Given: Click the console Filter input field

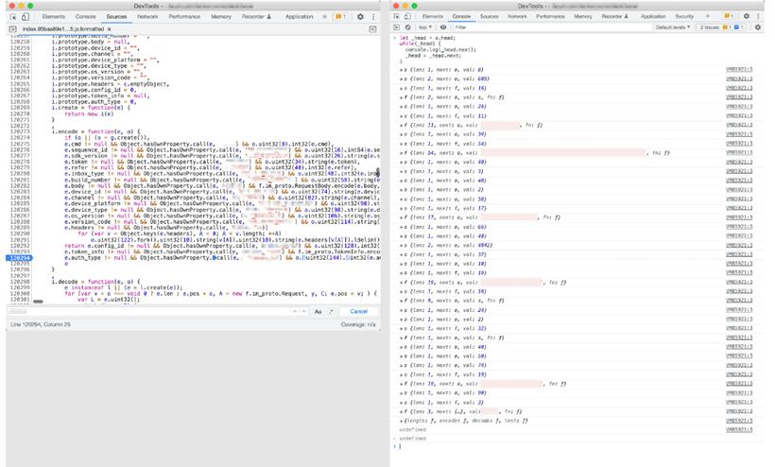Looking at the screenshot, I should pyautogui.click(x=551, y=27).
